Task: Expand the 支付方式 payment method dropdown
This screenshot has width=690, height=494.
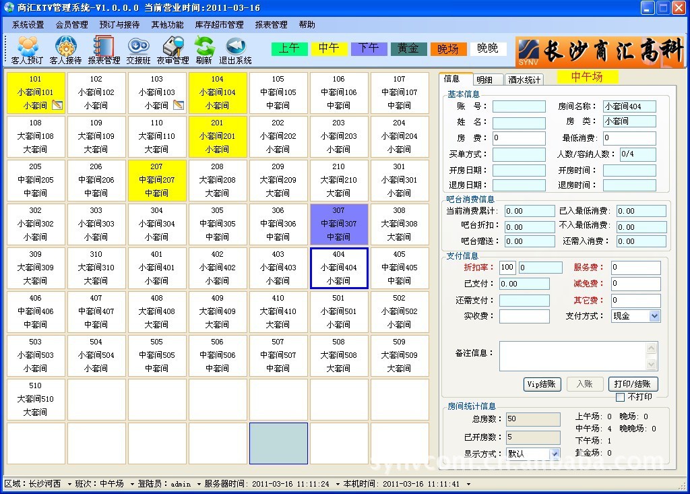Action: pos(654,316)
